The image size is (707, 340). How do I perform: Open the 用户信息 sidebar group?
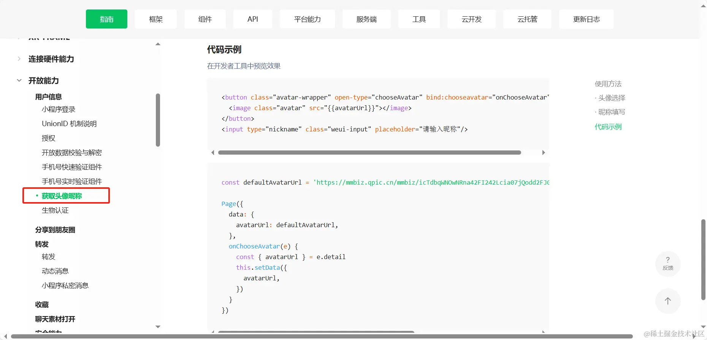point(48,97)
